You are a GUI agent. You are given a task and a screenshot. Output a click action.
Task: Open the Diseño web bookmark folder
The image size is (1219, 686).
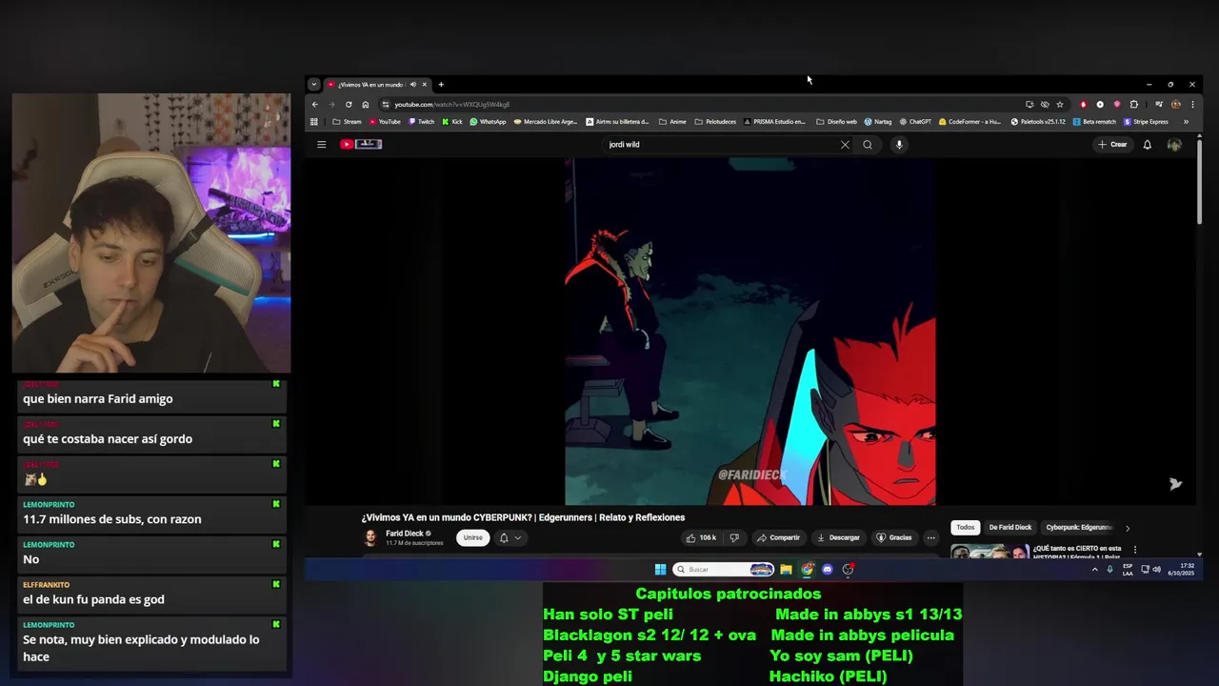coord(837,122)
